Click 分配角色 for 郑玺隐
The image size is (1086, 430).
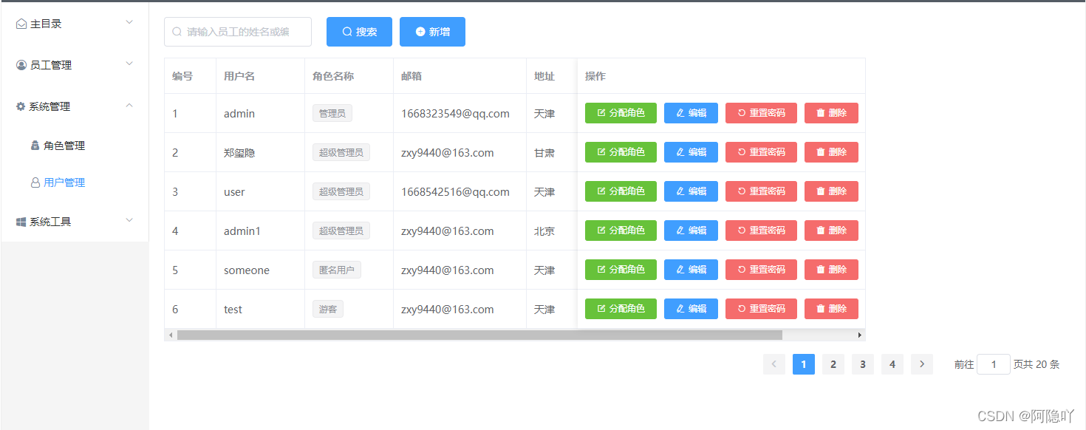click(621, 152)
